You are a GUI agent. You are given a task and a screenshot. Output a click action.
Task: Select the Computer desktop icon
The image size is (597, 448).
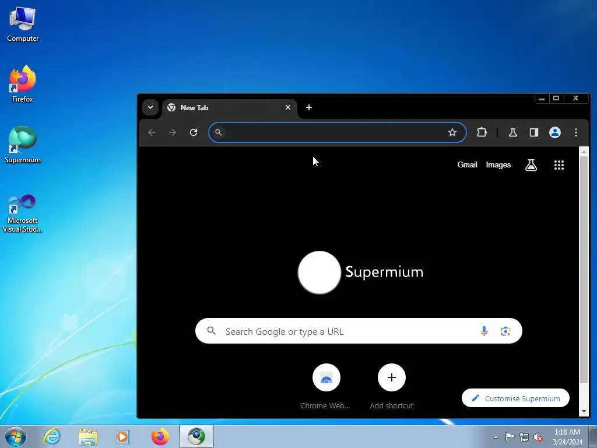tap(23, 24)
